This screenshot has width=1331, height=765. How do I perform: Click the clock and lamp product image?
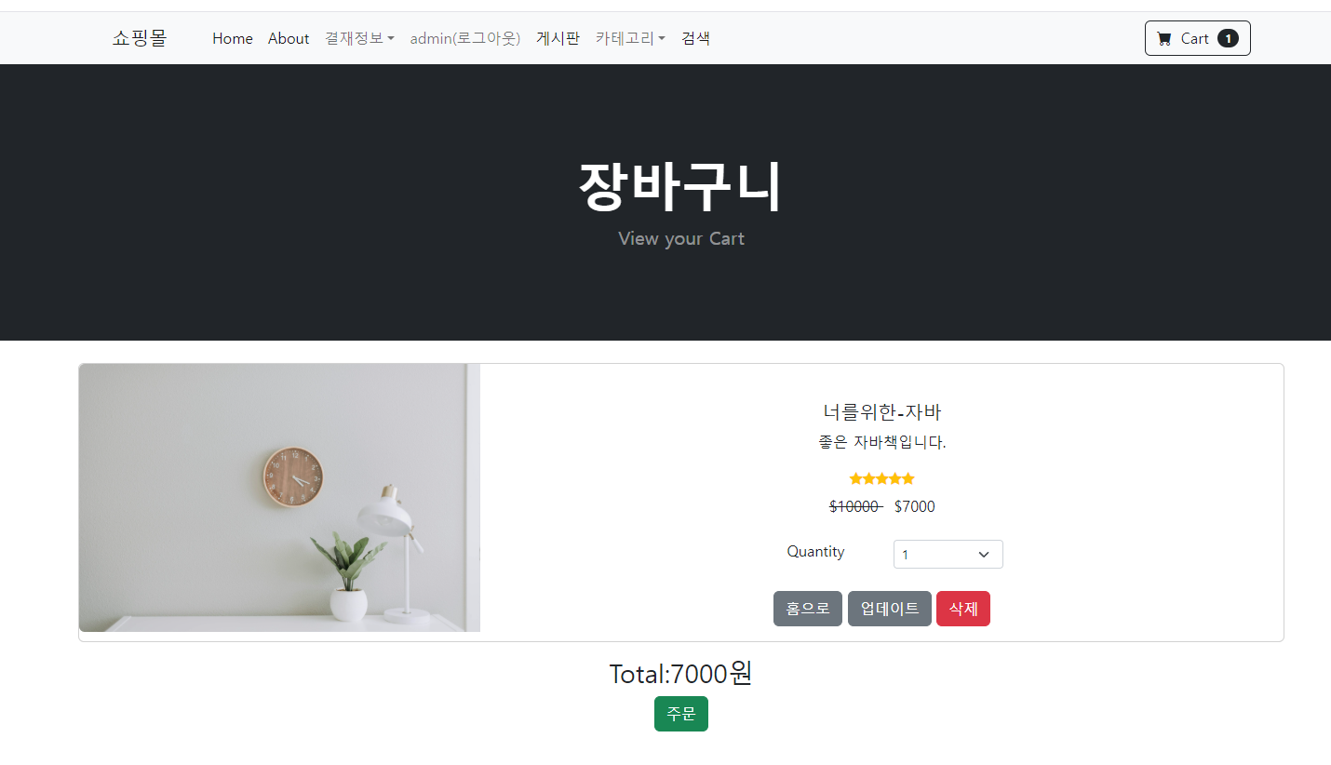279,498
